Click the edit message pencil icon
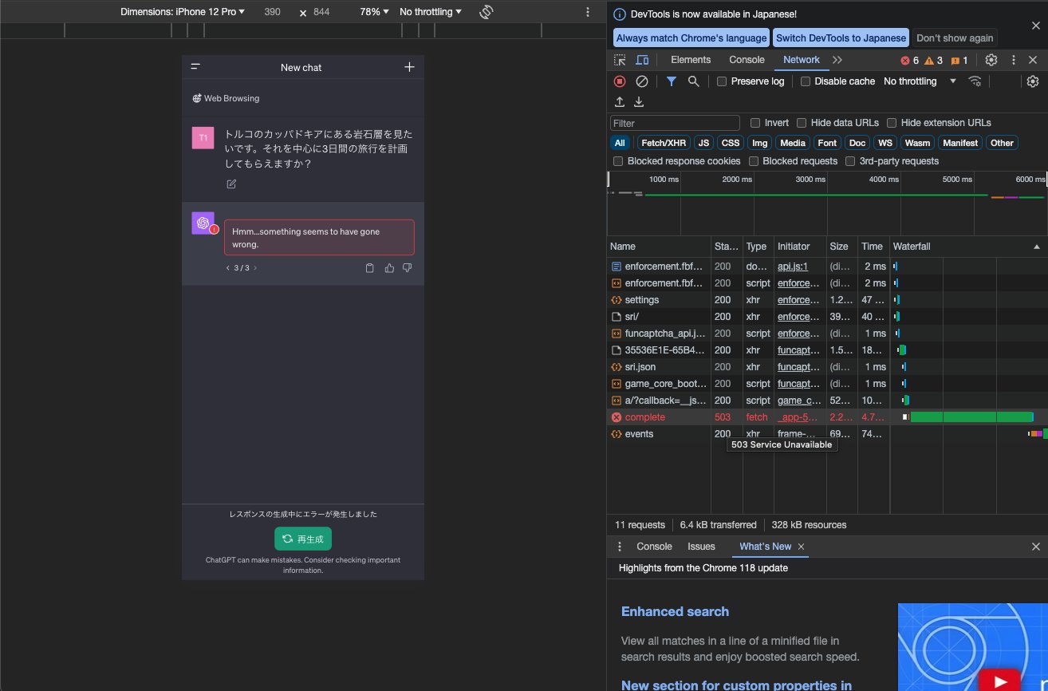Screen dimensions: 1048x691 pyautogui.click(x=231, y=184)
